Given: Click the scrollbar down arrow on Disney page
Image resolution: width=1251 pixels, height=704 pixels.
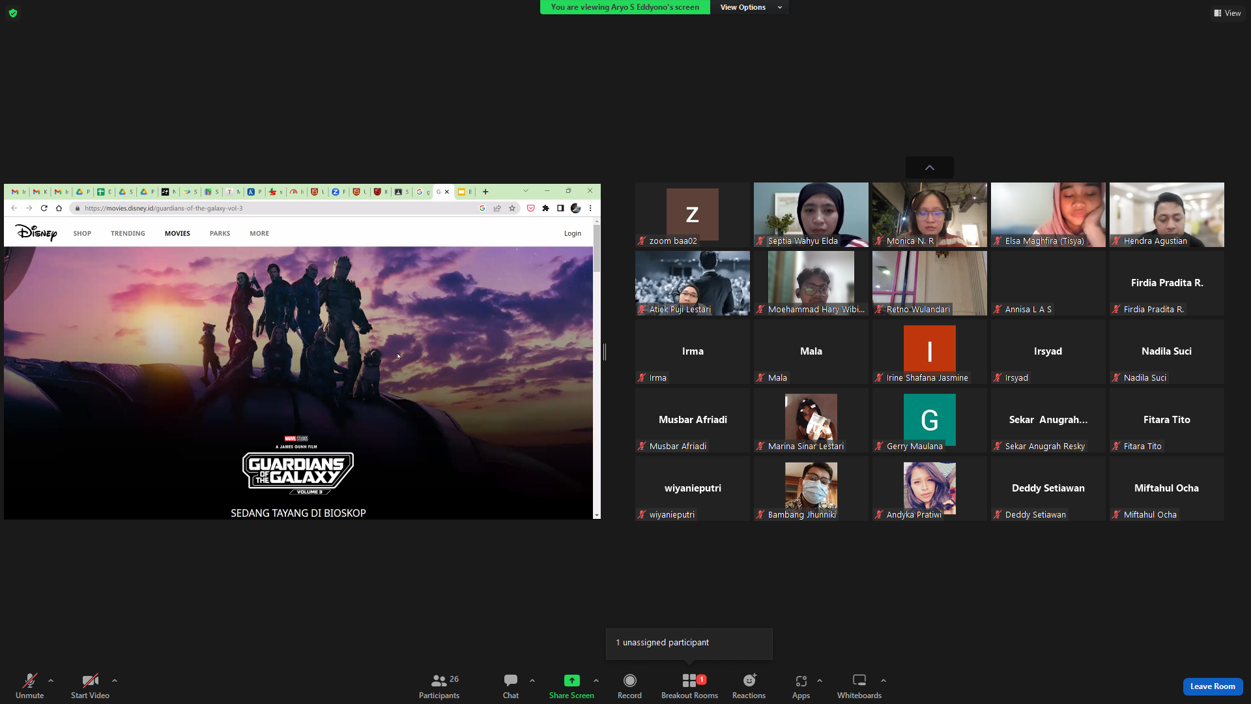Looking at the screenshot, I should (x=597, y=515).
